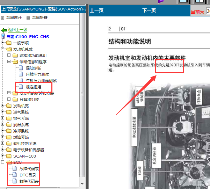Click the DTC目录 document icon
Viewport: 210px width, 189px height.
(x=14, y=175)
